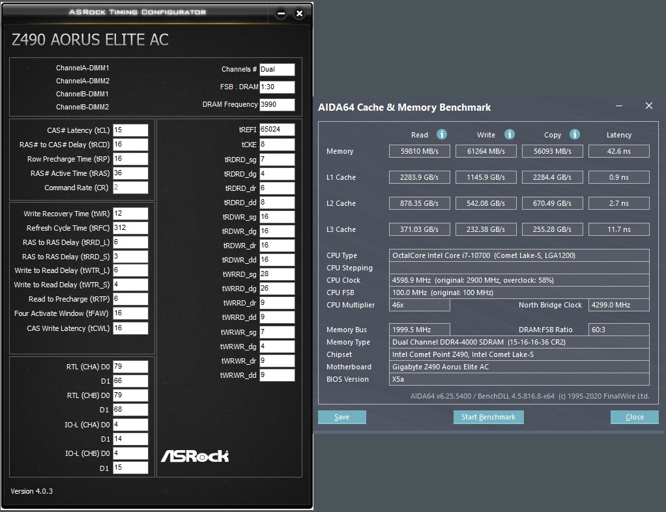Viewport: 666px width, 512px height.
Task: Minimize the ASRock Timing Configurator window
Action: 281,14
